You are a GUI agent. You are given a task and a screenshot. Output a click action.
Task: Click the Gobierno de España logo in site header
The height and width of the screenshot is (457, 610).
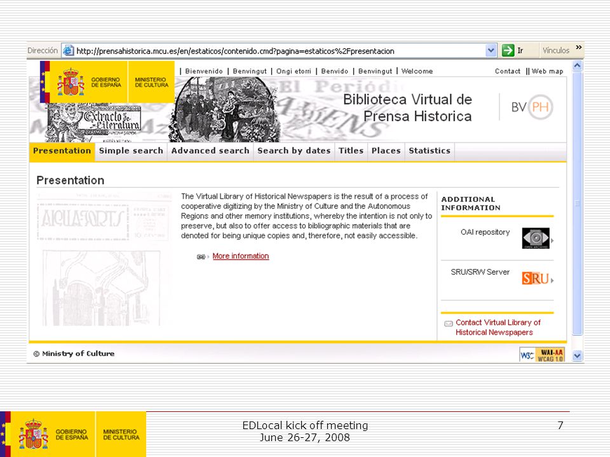tap(88, 82)
